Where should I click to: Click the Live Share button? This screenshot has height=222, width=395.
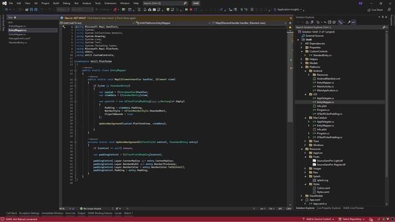[x=375, y=10]
